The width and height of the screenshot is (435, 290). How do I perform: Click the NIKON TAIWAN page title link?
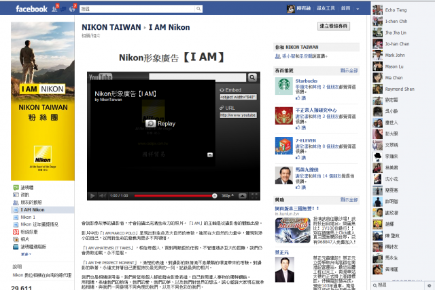tap(111, 27)
